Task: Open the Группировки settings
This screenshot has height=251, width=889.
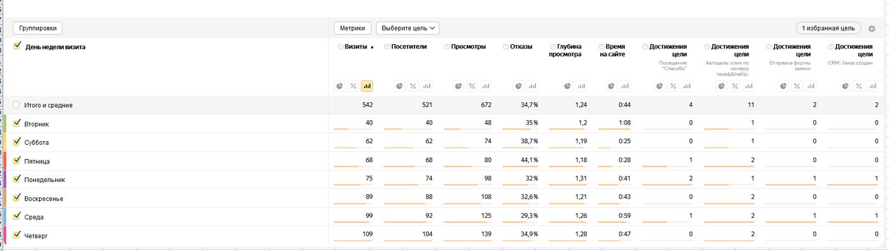Action: coord(38,28)
